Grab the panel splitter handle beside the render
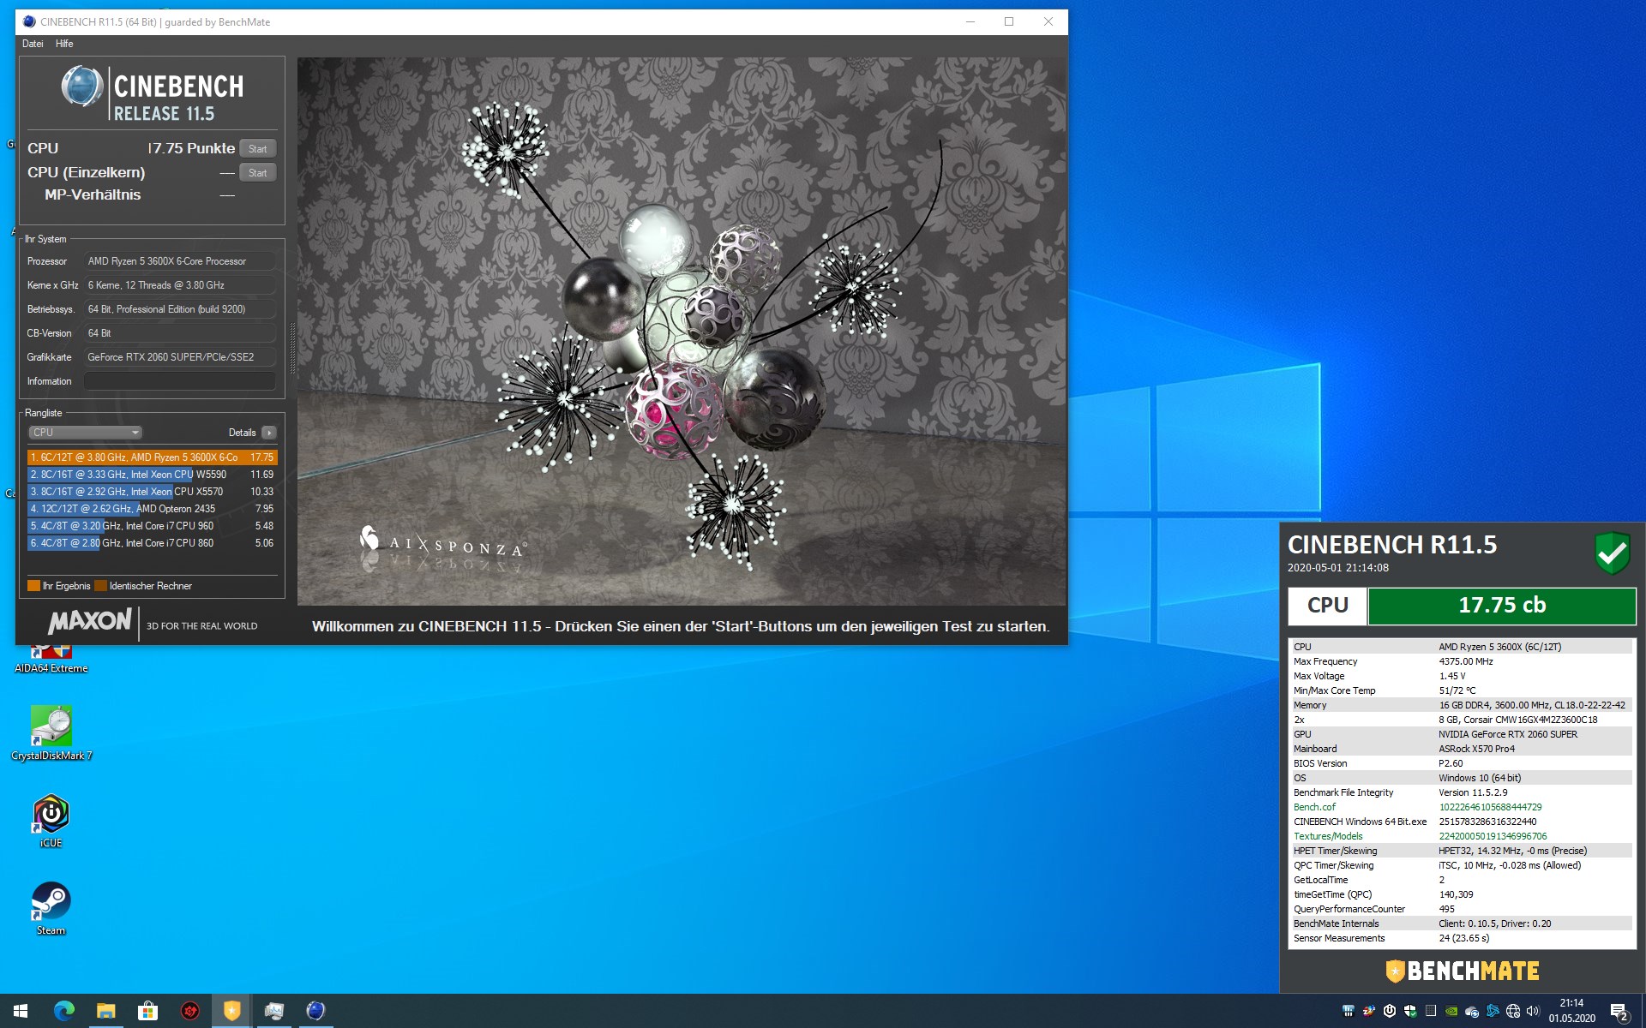 point(292,348)
